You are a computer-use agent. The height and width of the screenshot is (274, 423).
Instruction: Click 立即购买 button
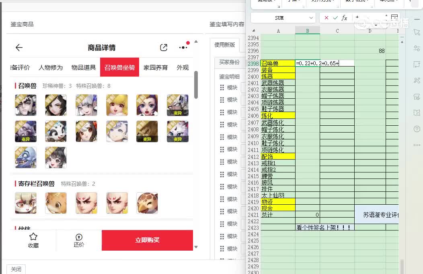147,240
